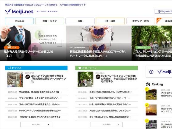Open rank 1 article thumbnail

click(x=151, y=94)
